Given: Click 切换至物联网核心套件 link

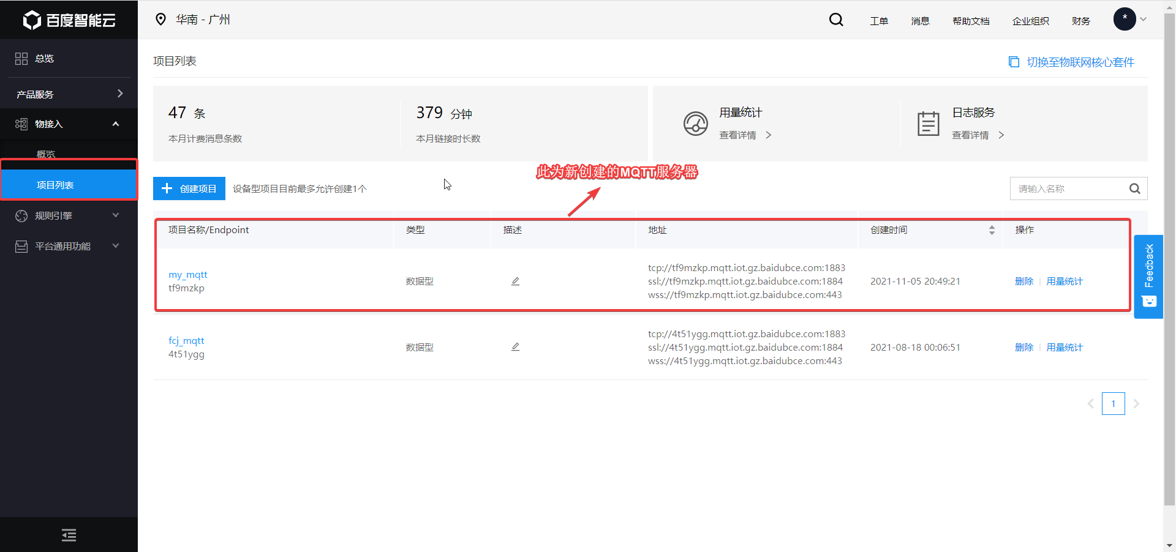Looking at the screenshot, I should click(x=1080, y=62).
